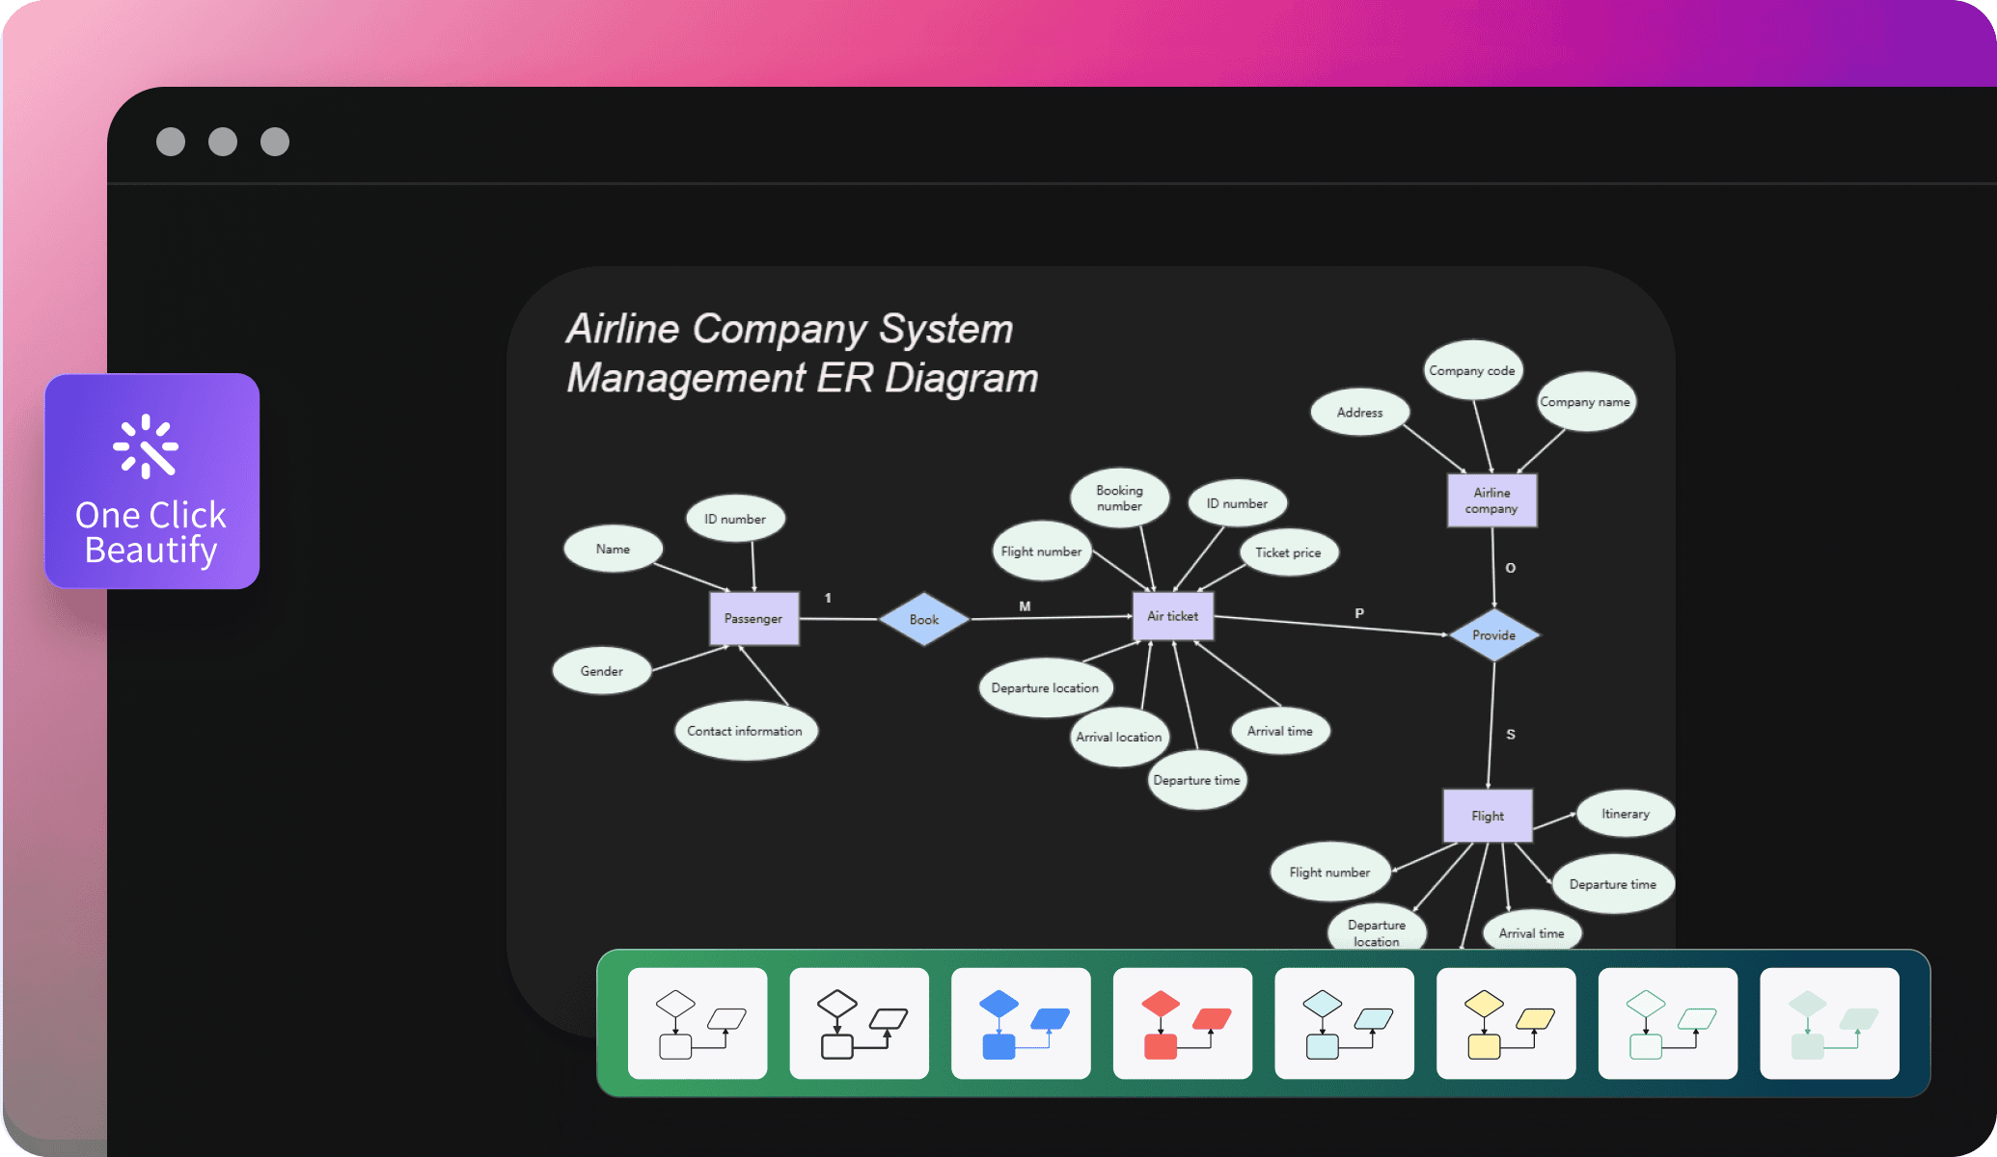Click the cardinality label S
Image resolution: width=1997 pixels, height=1157 pixels.
click(x=1511, y=735)
